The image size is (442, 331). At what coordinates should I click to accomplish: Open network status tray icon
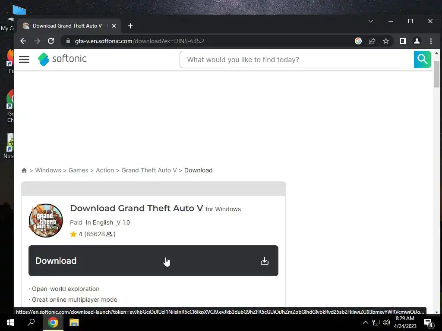click(376, 322)
